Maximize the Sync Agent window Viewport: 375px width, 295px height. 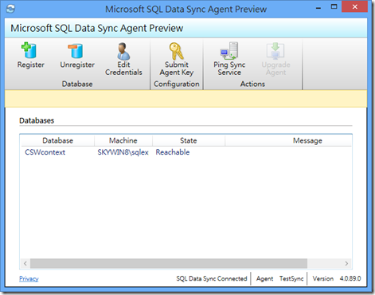tap(334, 7)
